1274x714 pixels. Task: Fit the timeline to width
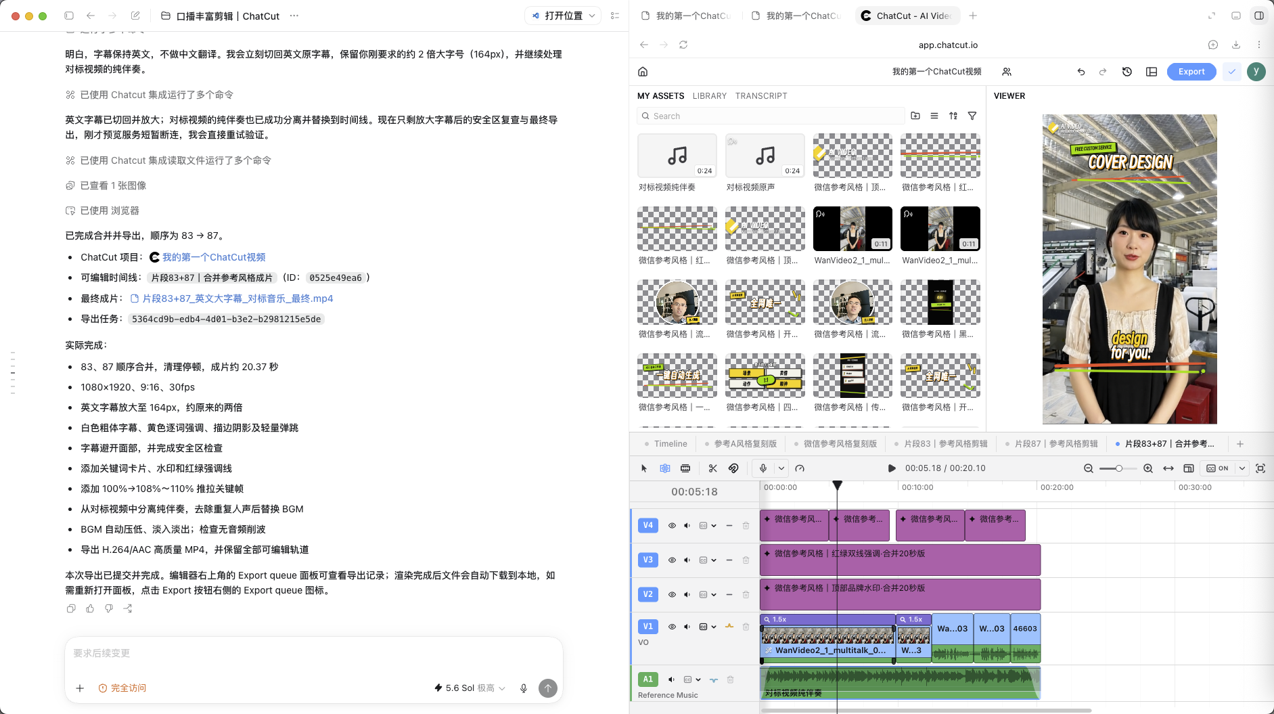[1168, 468]
